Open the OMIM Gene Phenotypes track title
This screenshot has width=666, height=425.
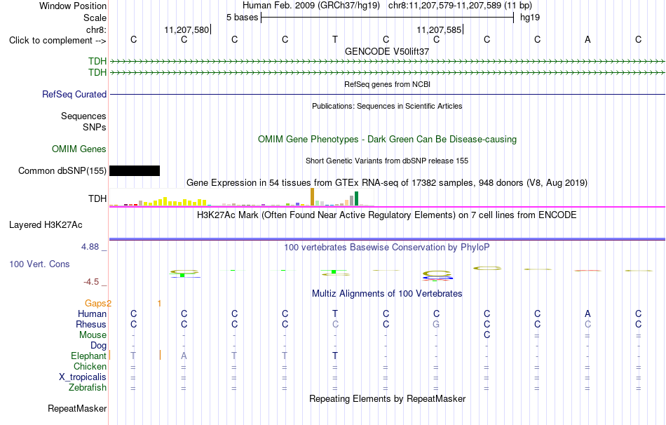tap(387, 140)
